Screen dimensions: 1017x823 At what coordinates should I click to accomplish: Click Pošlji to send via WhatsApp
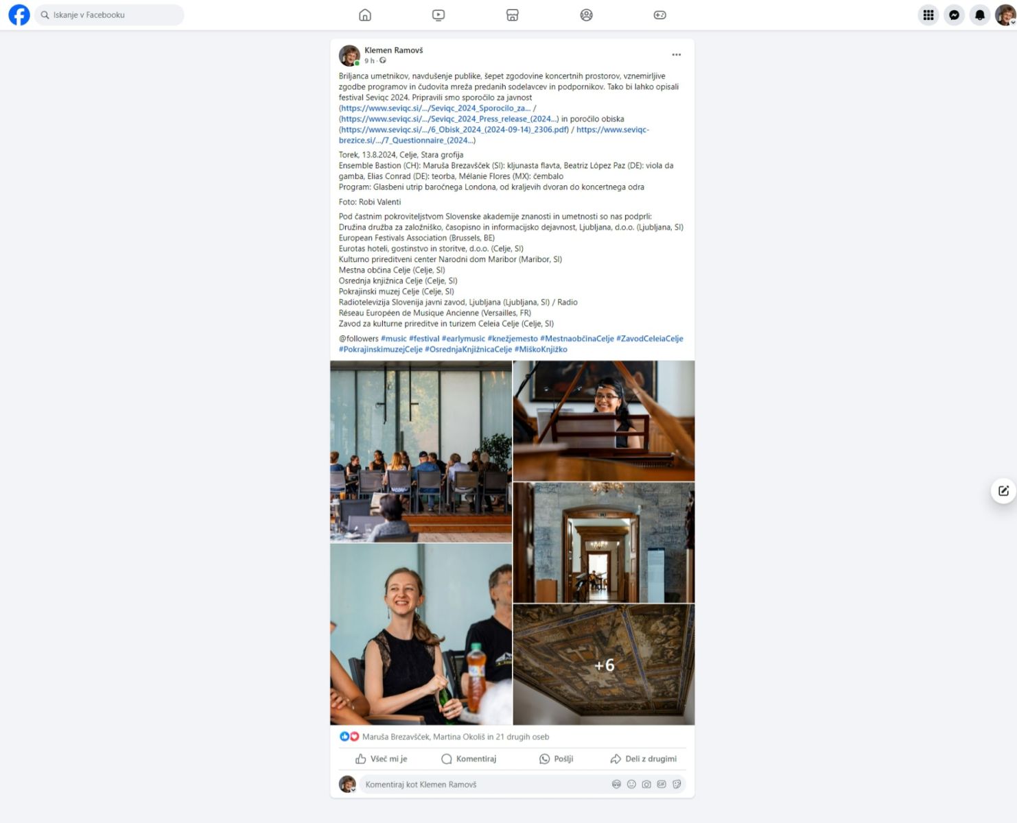(x=556, y=759)
